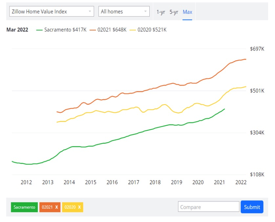Click the green Sacramento tag

[24, 207]
